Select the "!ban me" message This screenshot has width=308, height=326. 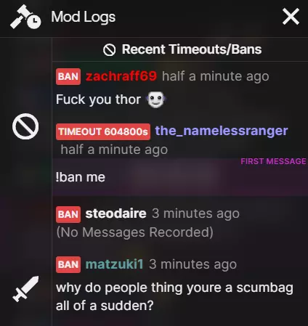tap(81, 177)
